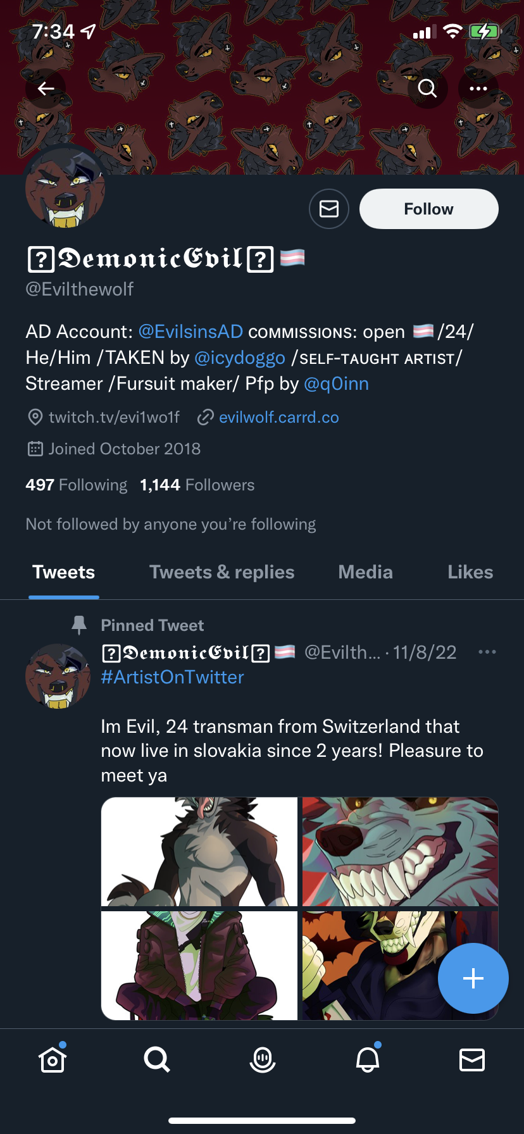
Task: Open the #ArtistOnTwitter hashtag
Action: pos(173,677)
